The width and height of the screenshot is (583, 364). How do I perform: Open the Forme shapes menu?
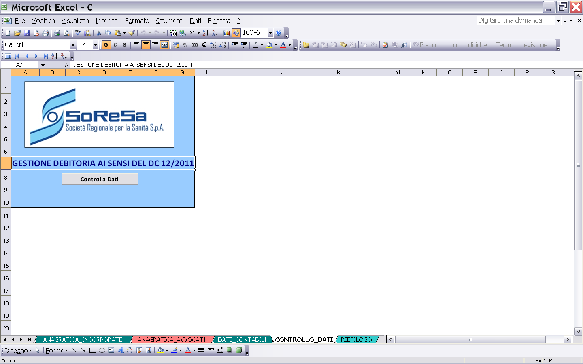pos(57,351)
